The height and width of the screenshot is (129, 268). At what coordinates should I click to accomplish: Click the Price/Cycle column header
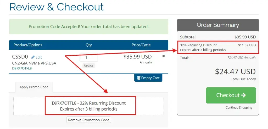tap(141, 45)
